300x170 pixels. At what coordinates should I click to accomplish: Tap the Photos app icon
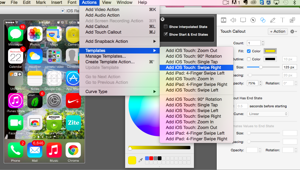[35, 34]
